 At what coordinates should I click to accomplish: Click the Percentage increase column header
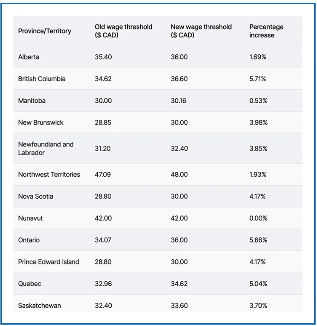[x=266, y=31]
